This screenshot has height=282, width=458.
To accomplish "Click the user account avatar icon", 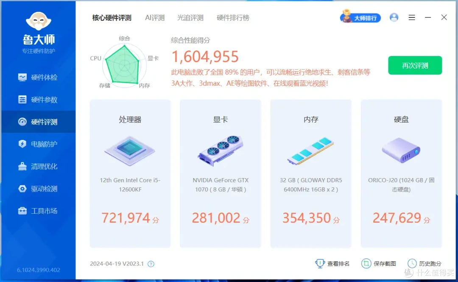I will point(394,17).
